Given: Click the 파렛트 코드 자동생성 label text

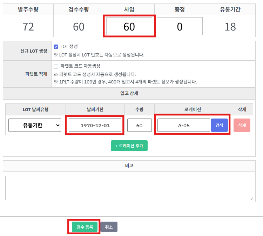Looking at the screenshot, I should 80,66.
